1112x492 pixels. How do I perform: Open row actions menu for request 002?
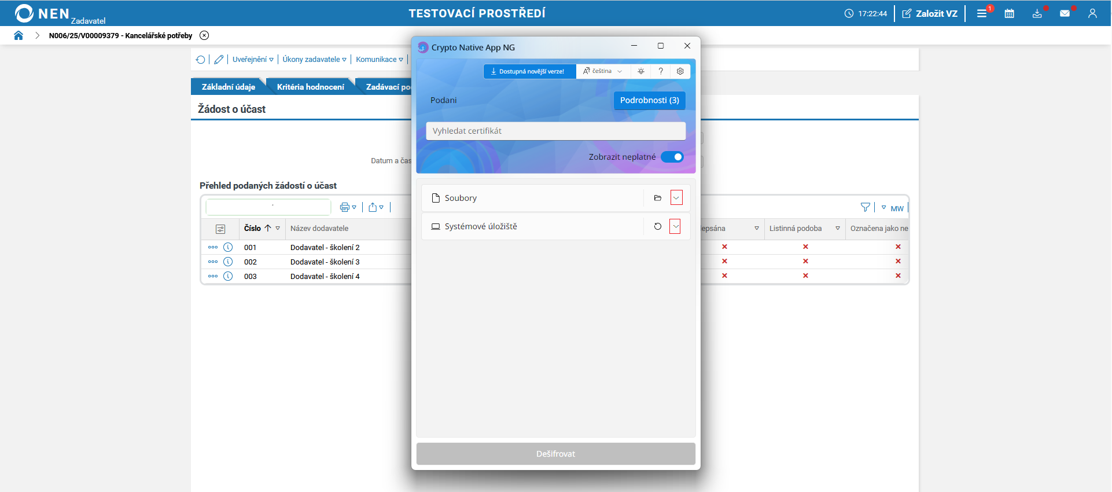(213, 262)
